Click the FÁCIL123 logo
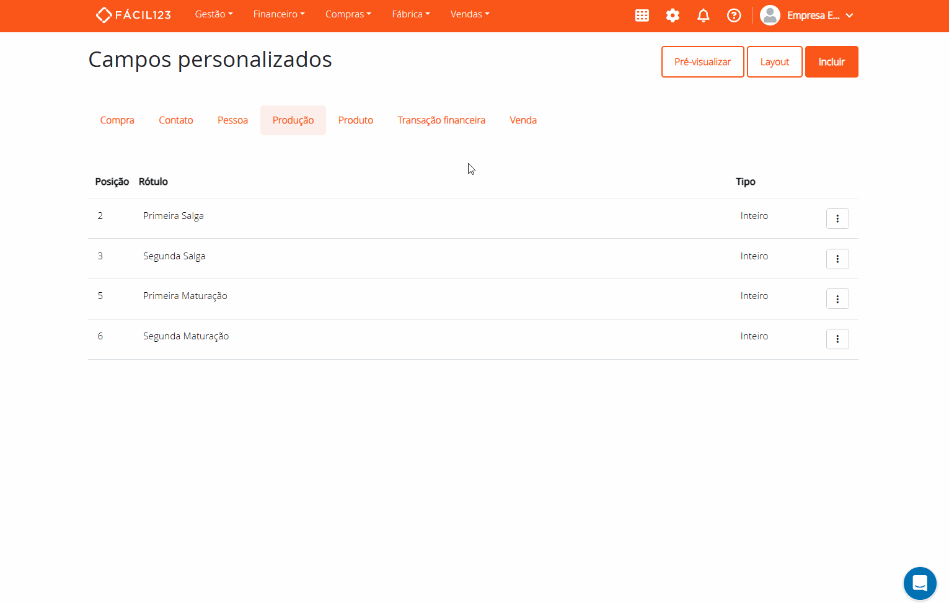Screen dimensions: 949x603 pos(133,14)
